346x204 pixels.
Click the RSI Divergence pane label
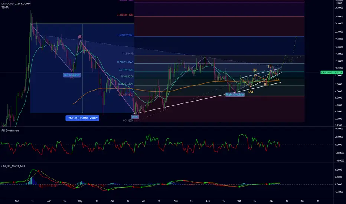(10, 131)
